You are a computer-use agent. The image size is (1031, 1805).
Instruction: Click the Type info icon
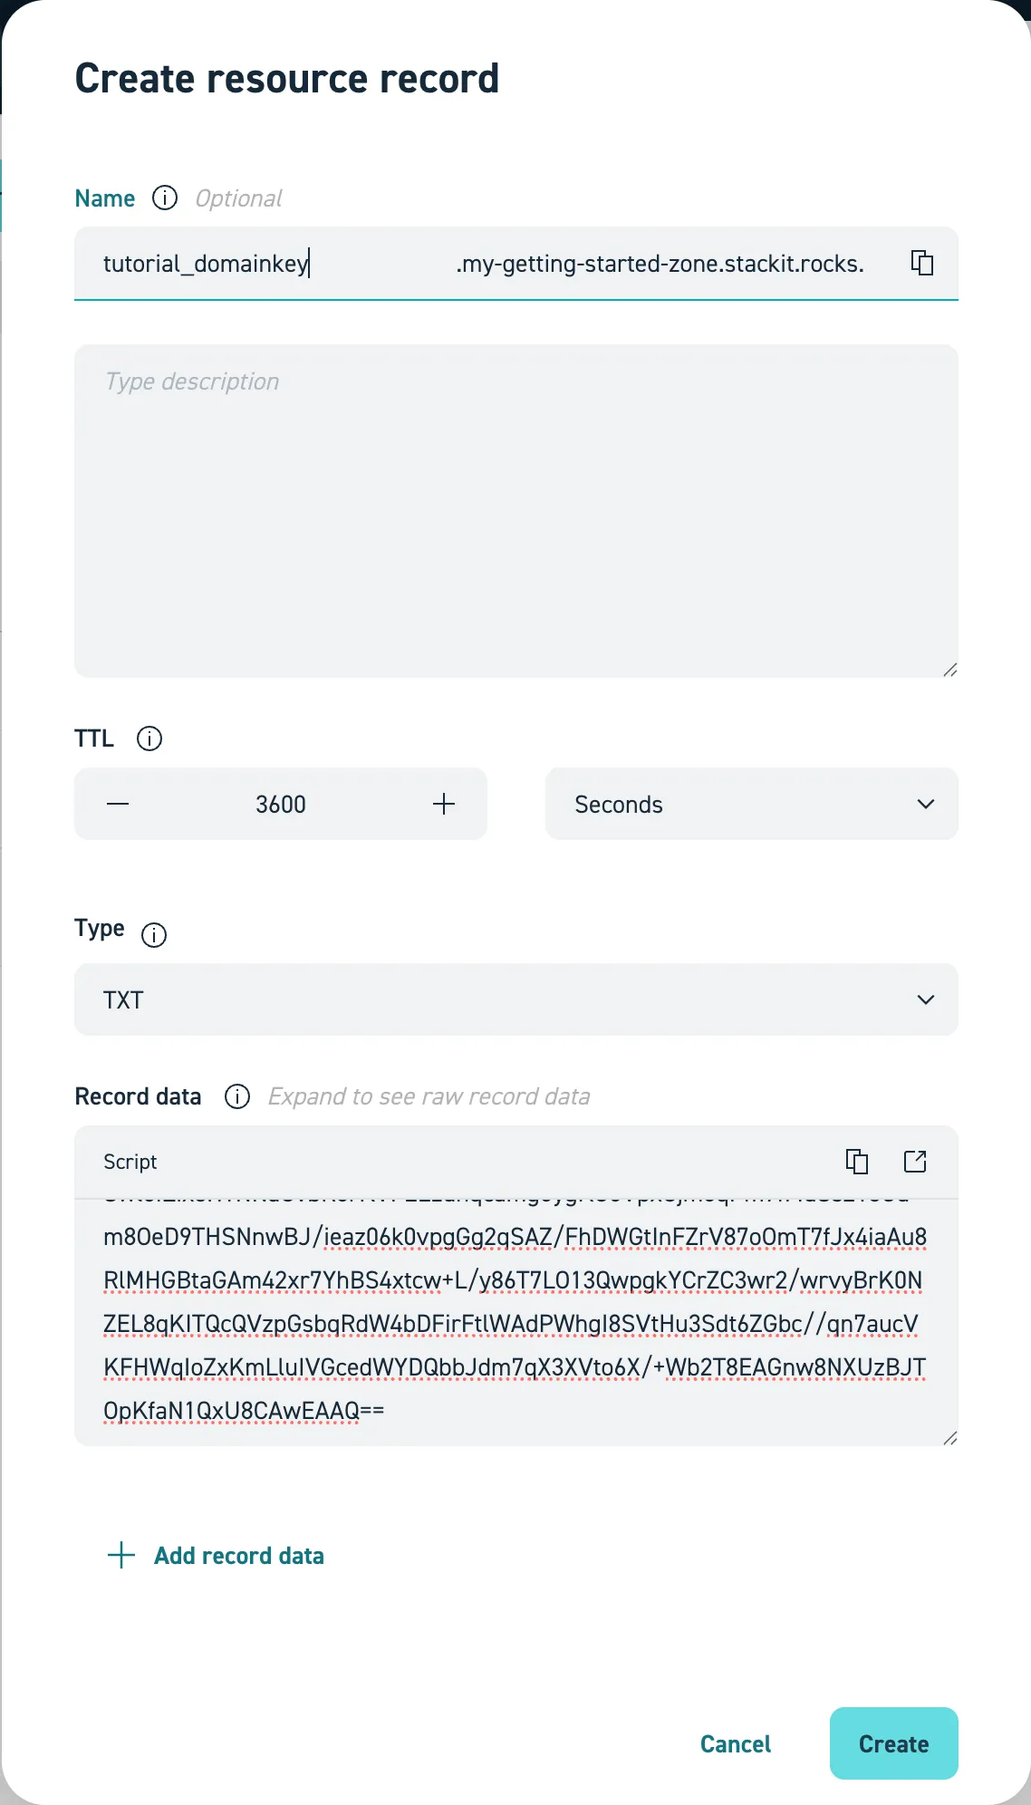pyautogui.click(x=154, y=934)
